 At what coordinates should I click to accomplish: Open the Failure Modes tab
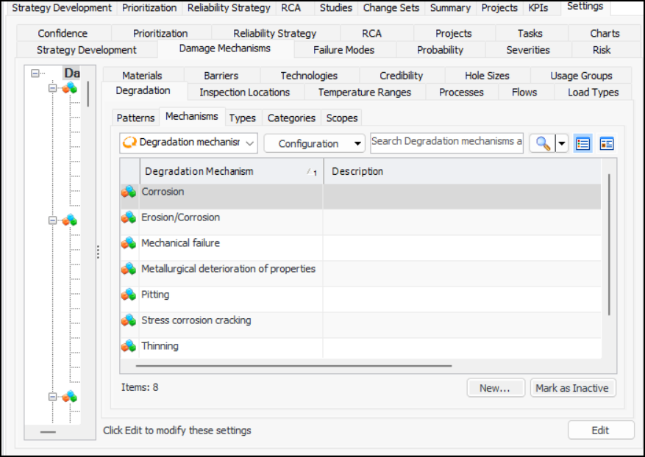pyautogui.click(x=344, y=50)
